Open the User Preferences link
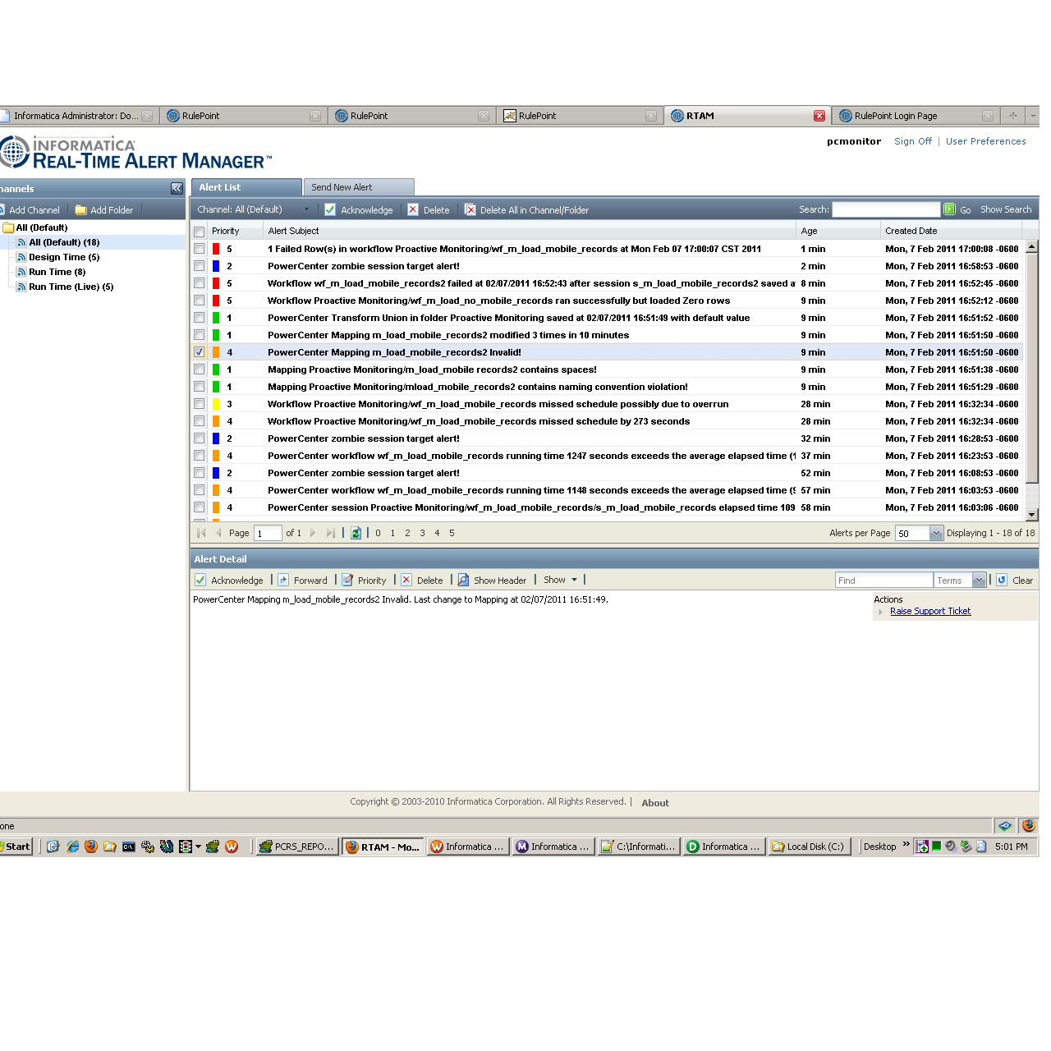The width and height of the screenshot is (1051, 1051). click(x=985, y=141)
